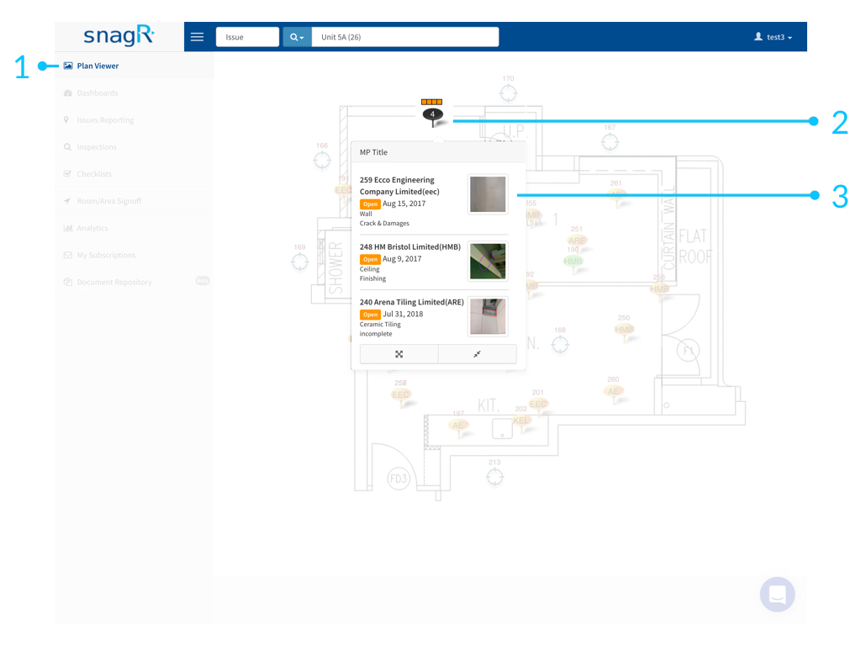Click the Document Repository copy icon

(68, 282)
